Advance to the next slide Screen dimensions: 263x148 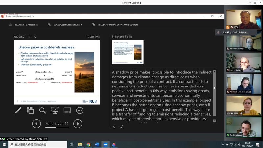point(78,124)
